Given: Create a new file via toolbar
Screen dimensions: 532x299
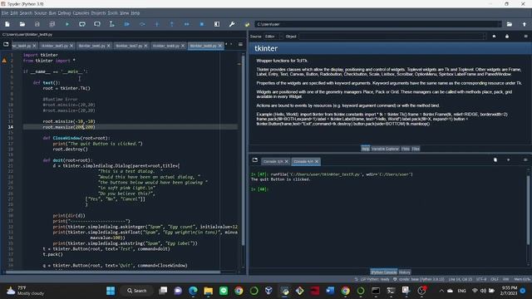Looking at the screenshot, I should click(x=7, y=24).
